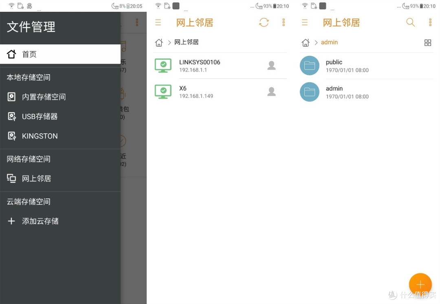The height and width of the screenshot is (304, 440).
Task: Expand breadcrumb chevron before admin label
Action: click(316, 42)
